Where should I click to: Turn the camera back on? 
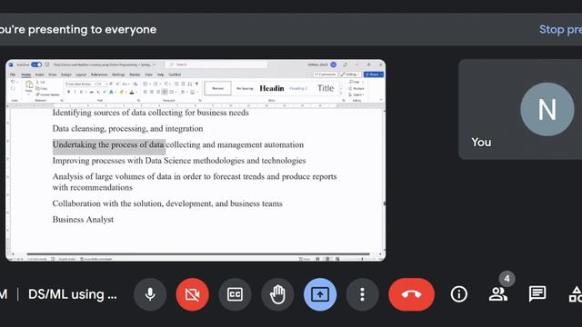(192, 294)
